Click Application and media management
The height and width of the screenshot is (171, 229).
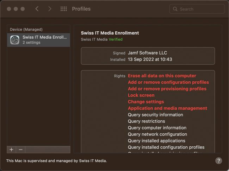click(167, 108)
